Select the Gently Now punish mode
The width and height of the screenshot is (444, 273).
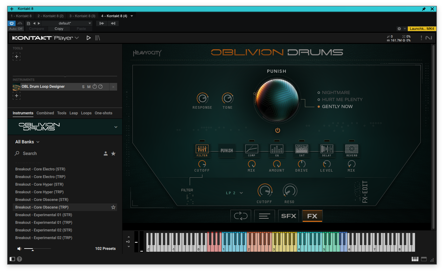335,106
